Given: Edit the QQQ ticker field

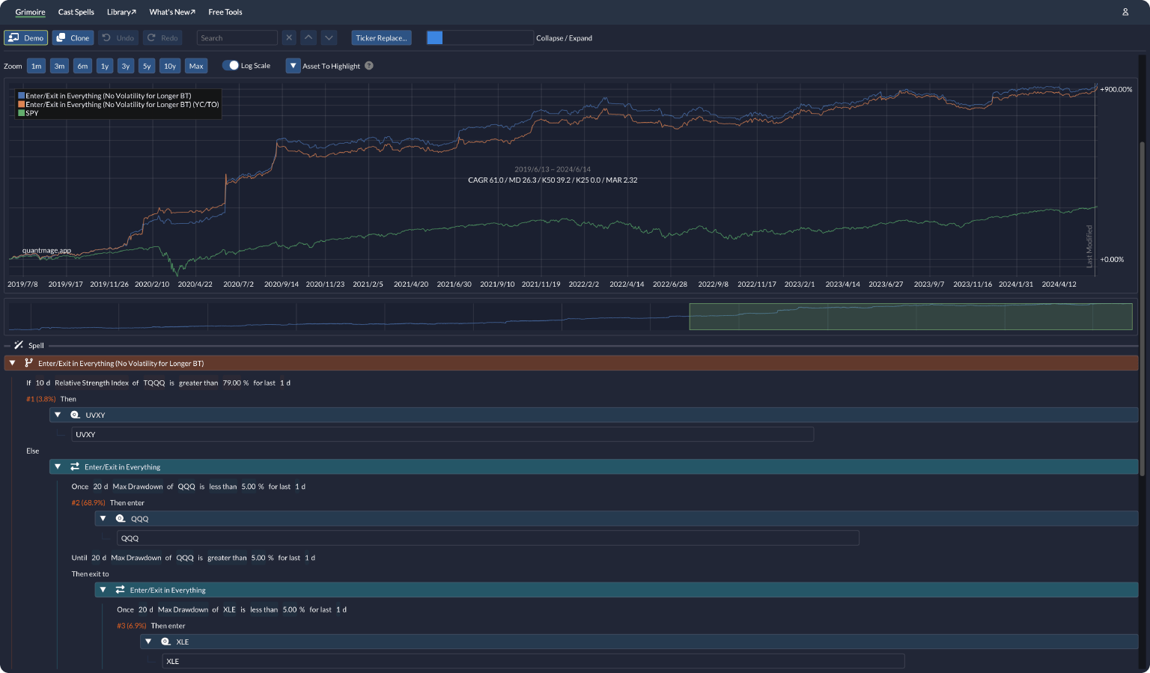Looking at the screenshot, I should (x=488, y=538).
